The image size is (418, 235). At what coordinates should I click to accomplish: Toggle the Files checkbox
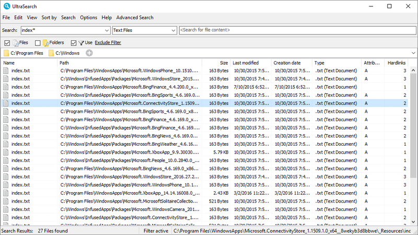click(7, 42)
